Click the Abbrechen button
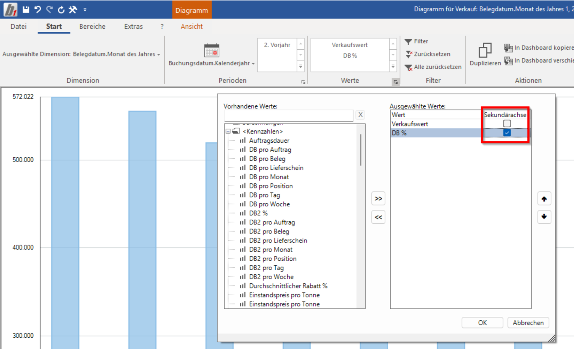 528,323
